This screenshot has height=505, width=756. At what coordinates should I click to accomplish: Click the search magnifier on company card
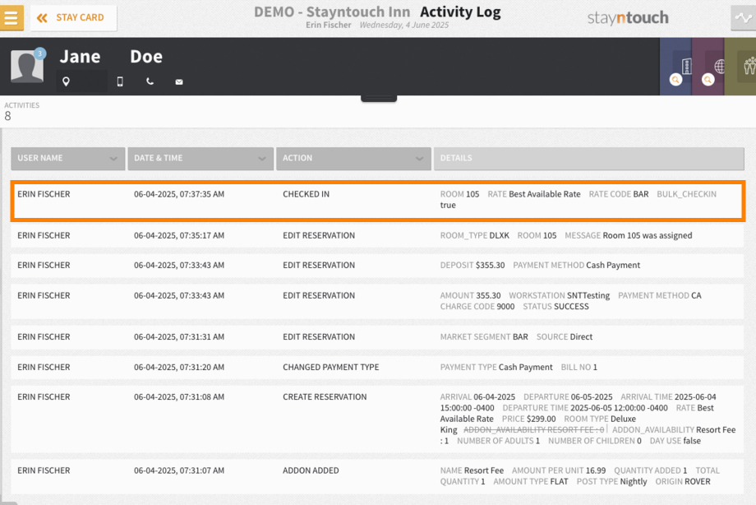click(x=675, y=80)
